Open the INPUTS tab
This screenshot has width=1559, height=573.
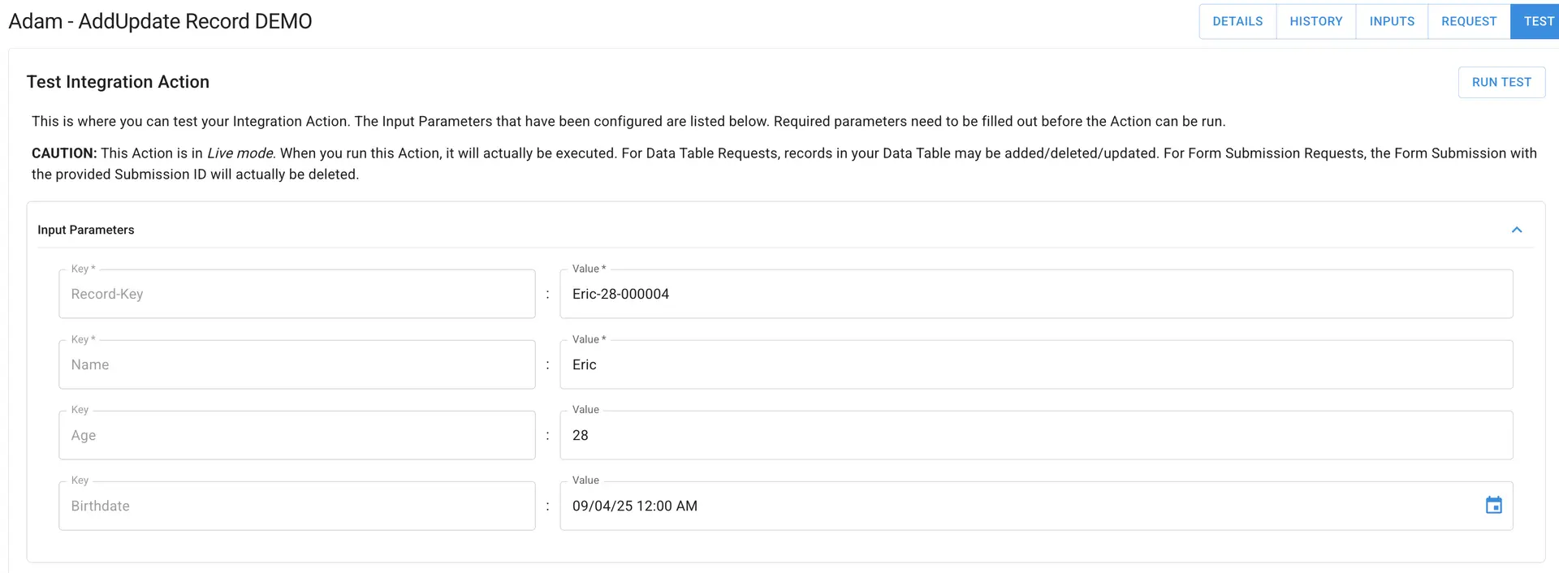tap(1391, 21)
